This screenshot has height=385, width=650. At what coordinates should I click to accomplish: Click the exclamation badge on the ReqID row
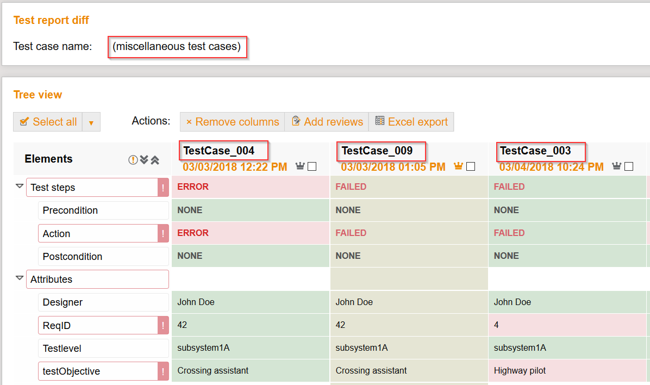pos(163,325)
